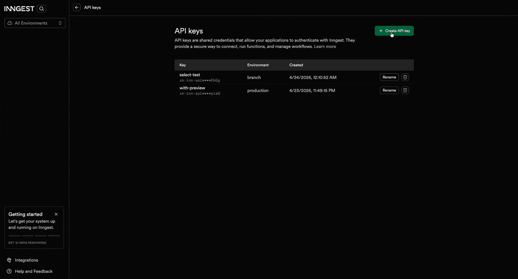This screenshot has width=518, height=279.
Task: Click the cloud icon in environment selector
Action: click(10, 23)
